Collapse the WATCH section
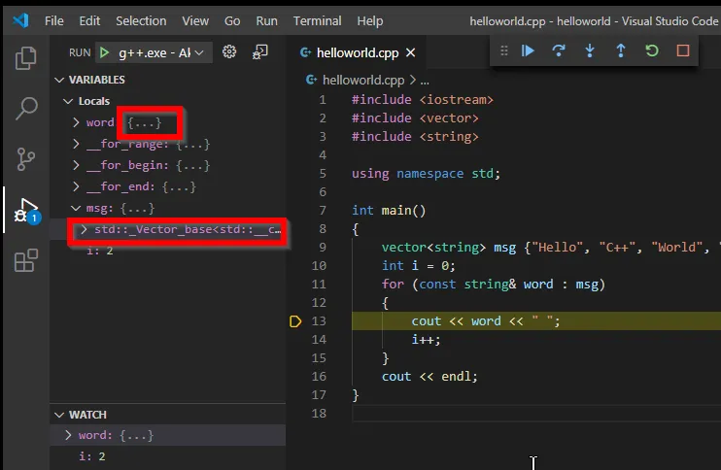721x470 pixels. [x=59, y=415]
